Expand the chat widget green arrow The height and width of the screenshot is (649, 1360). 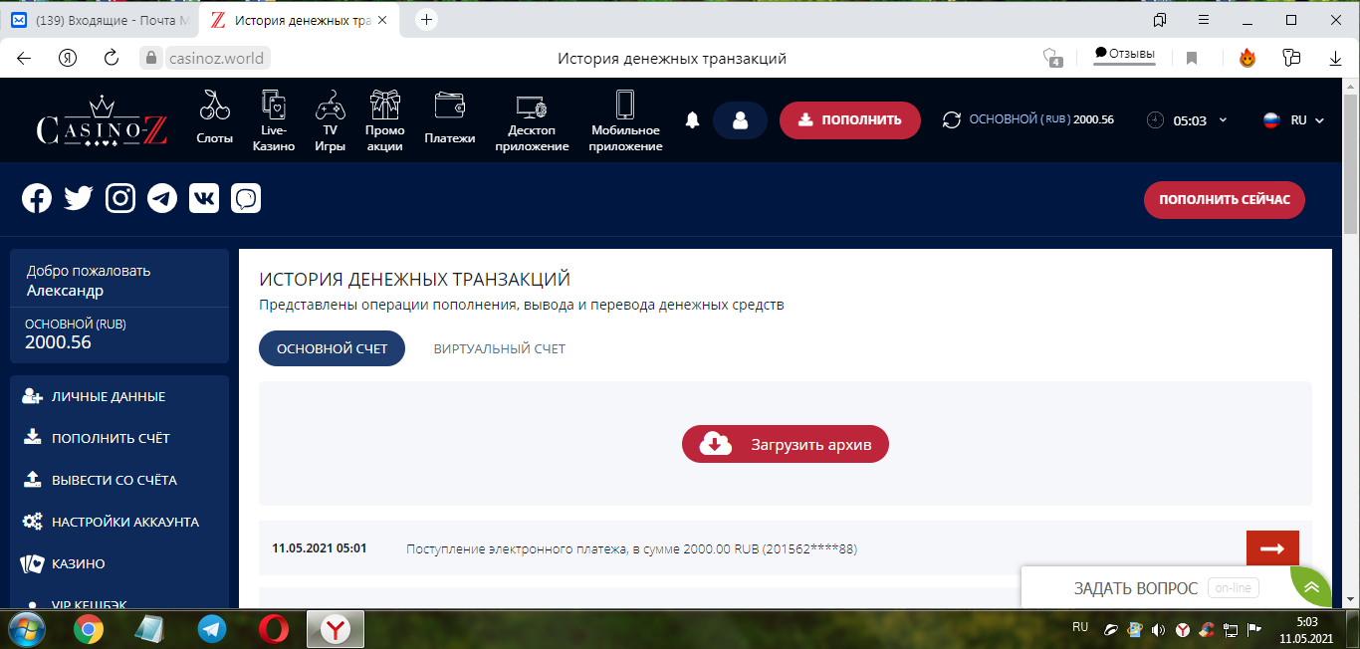pyautogui.click(x=1311, y=587)
